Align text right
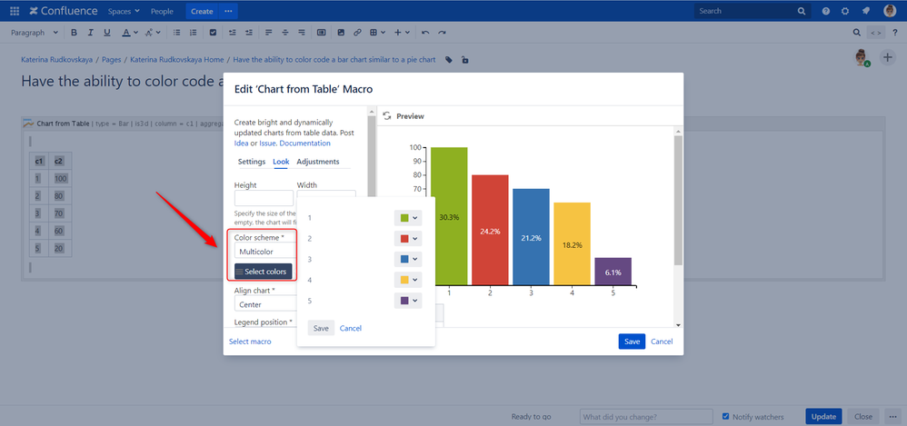This screenshot has height=426, width=907. point(302,33)
